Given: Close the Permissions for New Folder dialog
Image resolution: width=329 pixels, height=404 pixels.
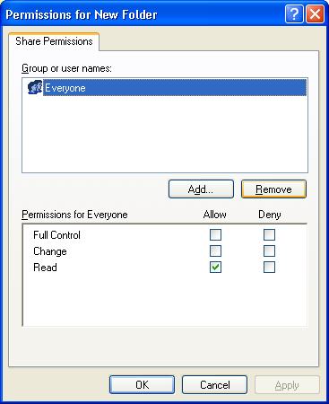Looking at the screenshot, I should tap(315, 14).
